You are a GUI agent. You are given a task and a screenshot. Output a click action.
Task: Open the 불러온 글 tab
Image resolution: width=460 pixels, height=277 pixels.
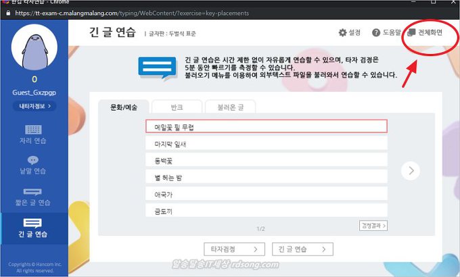[231, 107]
